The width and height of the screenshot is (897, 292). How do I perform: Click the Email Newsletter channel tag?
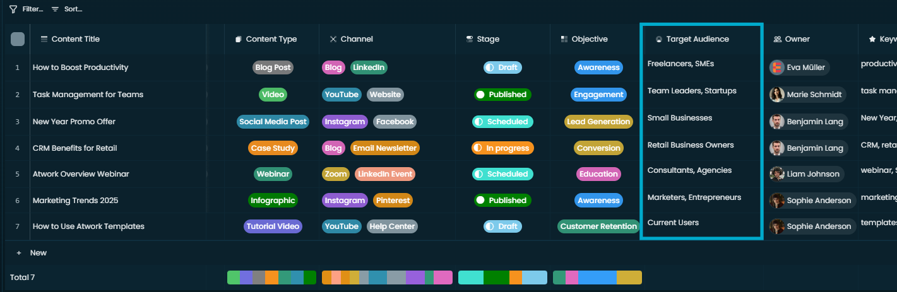(x=384, y=148)
